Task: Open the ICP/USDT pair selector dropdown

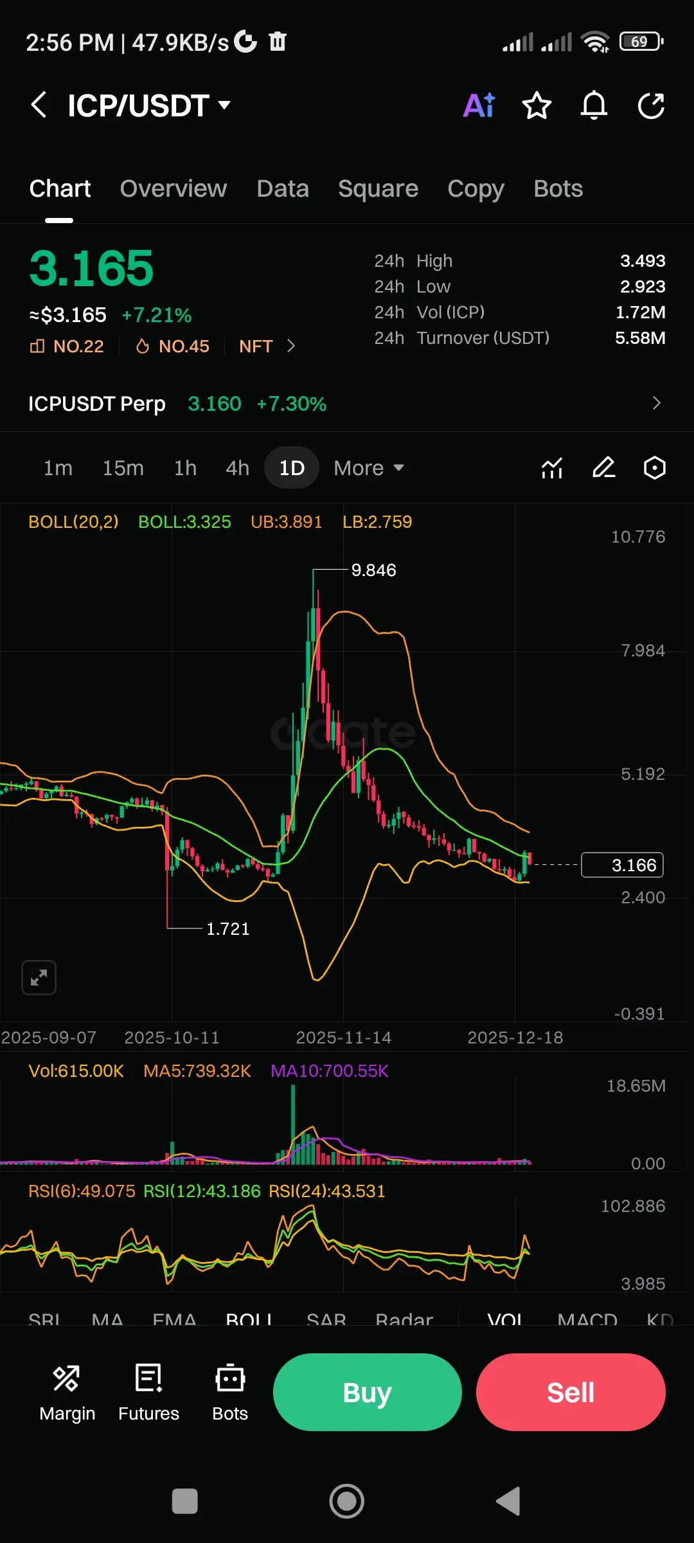Action: pyautogui.click(x=149, y=105)
